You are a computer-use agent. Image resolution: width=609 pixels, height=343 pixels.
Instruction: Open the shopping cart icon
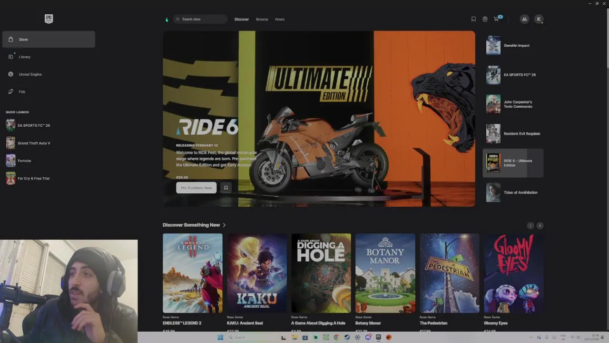tap(496, 19)
